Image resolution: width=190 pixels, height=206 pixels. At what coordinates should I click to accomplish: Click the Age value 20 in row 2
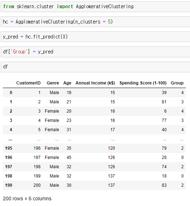69,111
